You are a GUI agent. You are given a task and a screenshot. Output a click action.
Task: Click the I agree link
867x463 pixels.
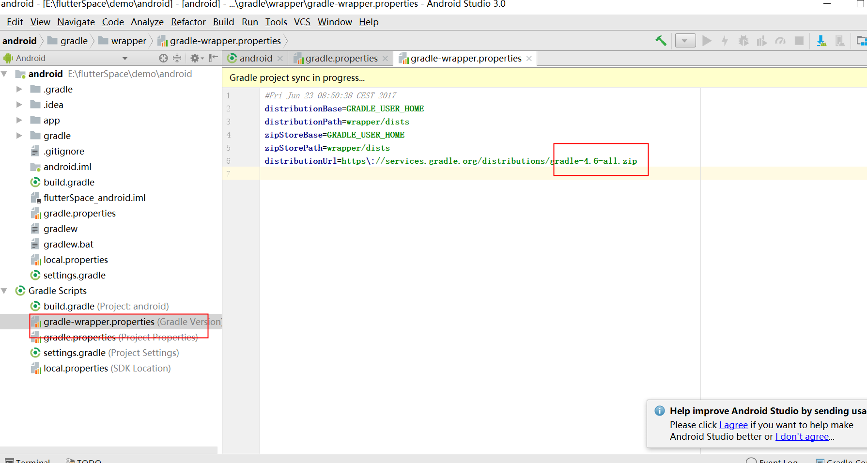(733, 425)
